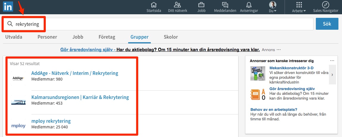Open mploy rekrytering group
Screen dimensions: 342x137
(x=51, y=121)
